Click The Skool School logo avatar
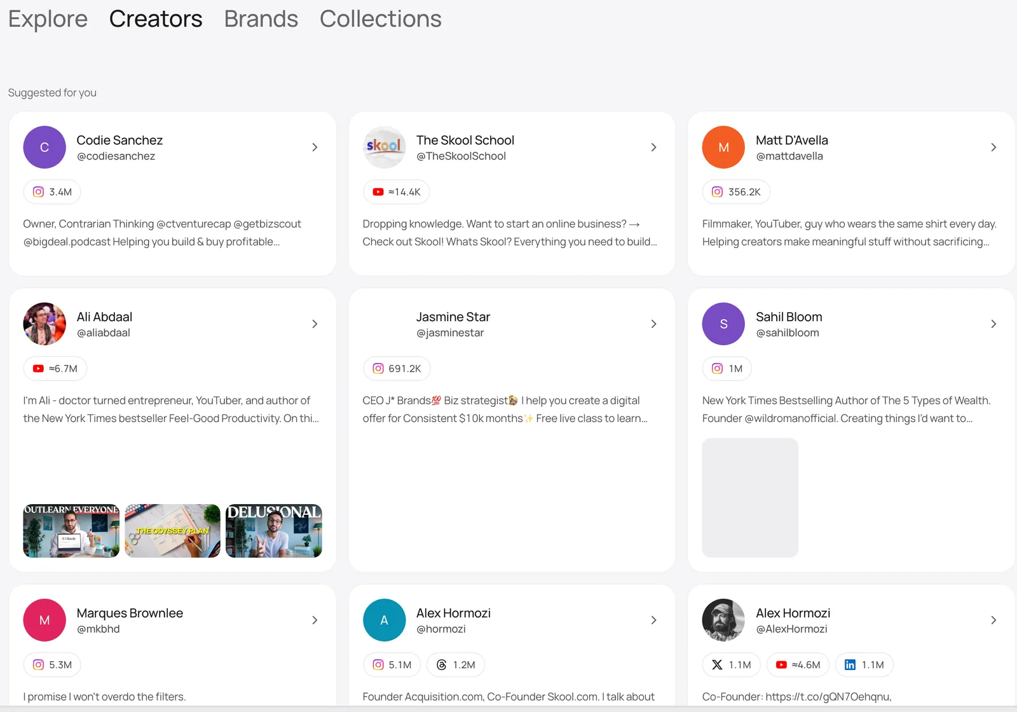The image size is (1017, 712). coord(384,147)
